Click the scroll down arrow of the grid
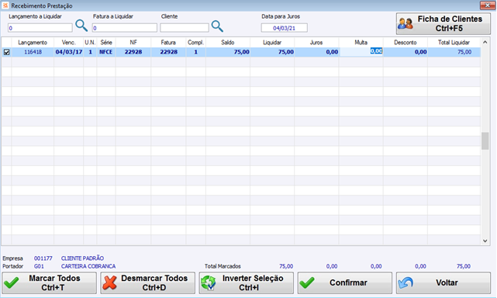 click(485, 241)
